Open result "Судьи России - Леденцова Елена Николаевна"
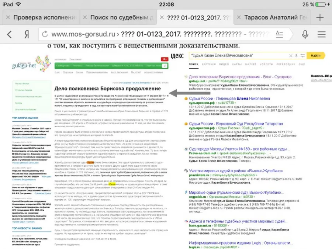Screen dimensions: 332x249 [x=229, y=98]
